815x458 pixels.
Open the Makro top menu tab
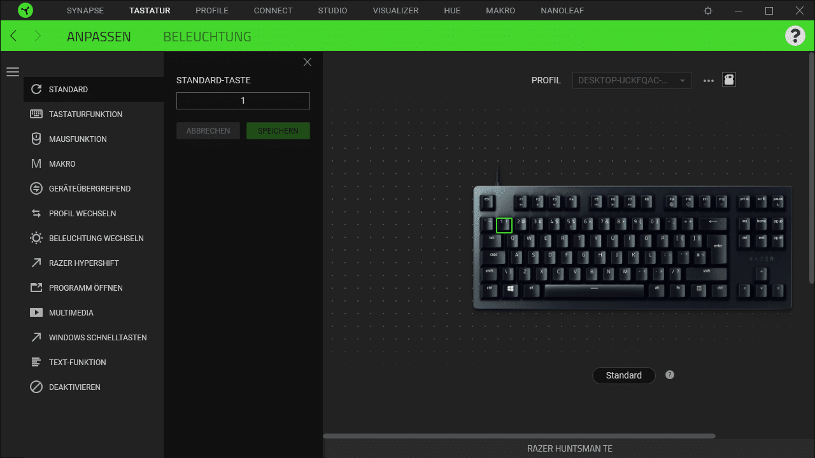pyautogui.click(x=500, y=11)
